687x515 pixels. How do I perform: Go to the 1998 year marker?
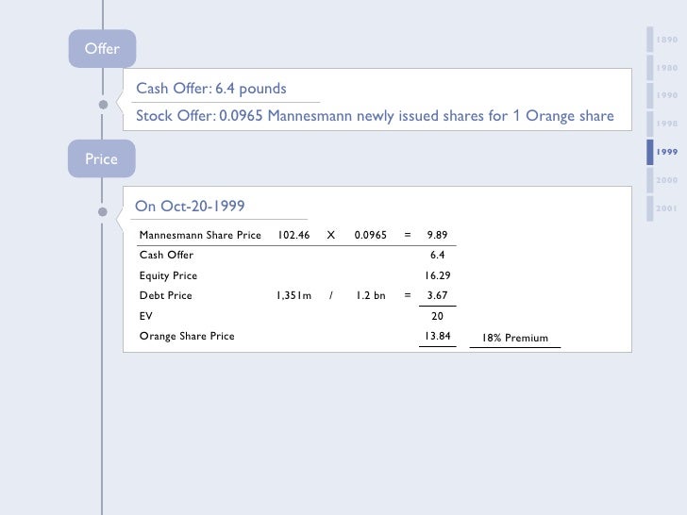pyautogui.click(x=666, y=124)
